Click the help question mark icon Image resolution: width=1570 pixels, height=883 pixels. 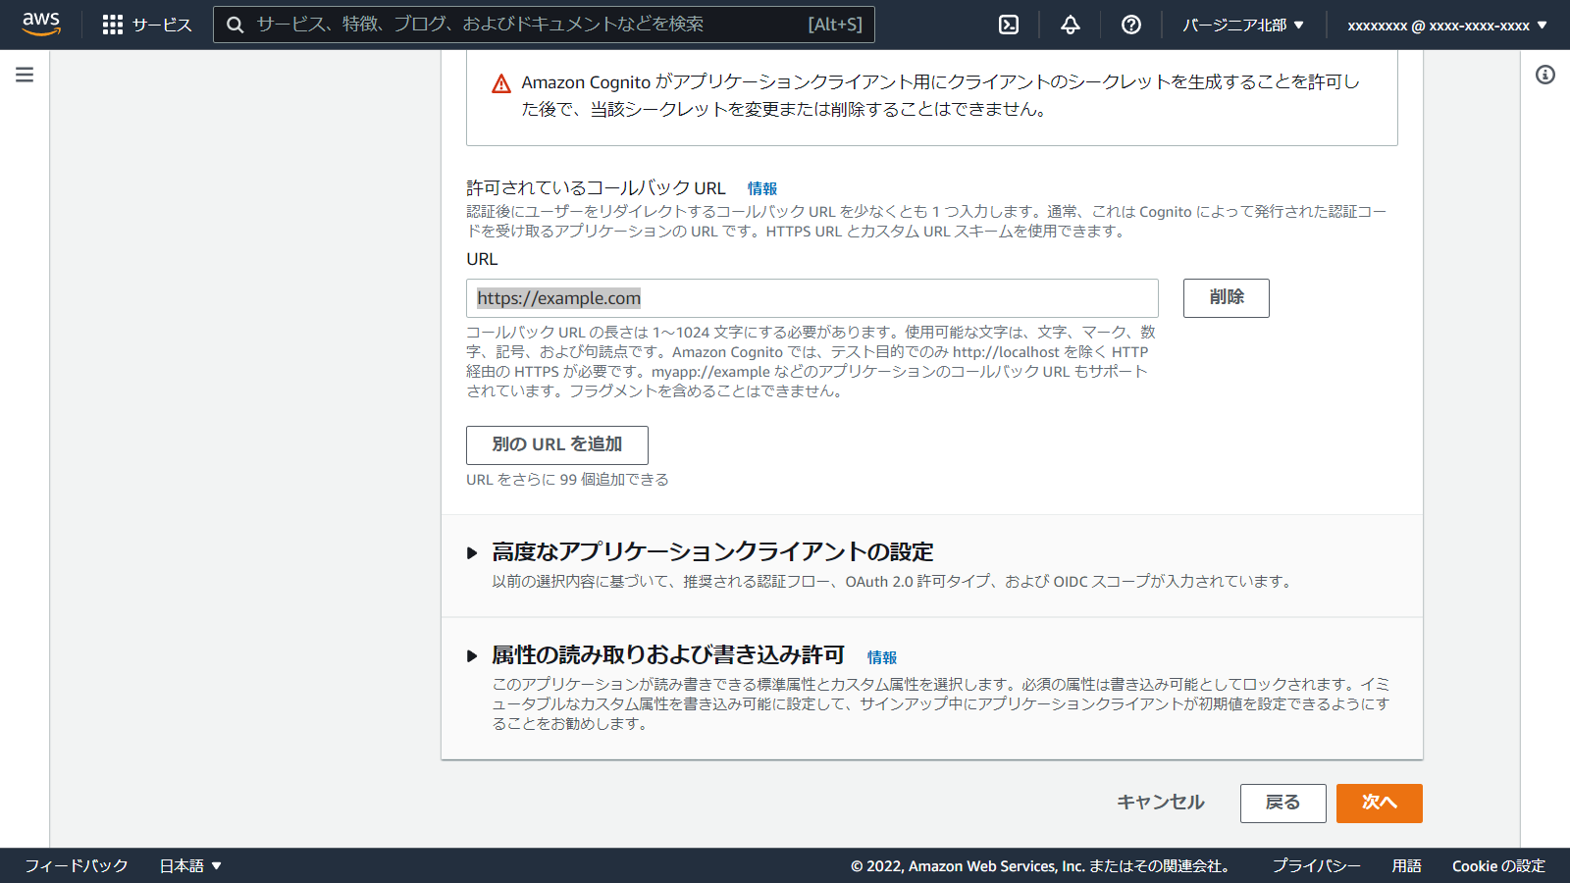tap(1130, 25)
